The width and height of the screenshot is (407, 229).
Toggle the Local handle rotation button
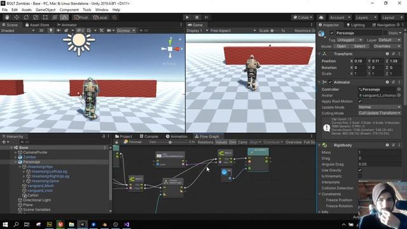click(100, 17)
